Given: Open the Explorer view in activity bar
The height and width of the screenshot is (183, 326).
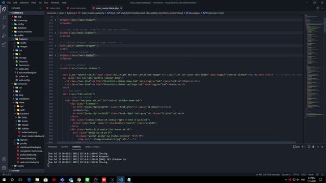Looking at the screenshot, I should (4, 9).
